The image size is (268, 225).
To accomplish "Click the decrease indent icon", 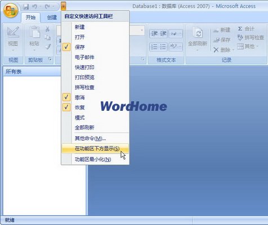I will [154, 34].
